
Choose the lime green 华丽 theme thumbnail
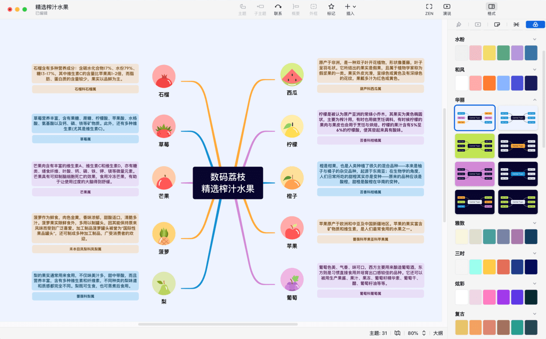(x=475, y=146)
